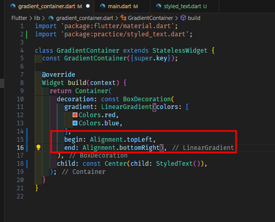Click 'bottomRight' on line 16
275x222 pixels.
click(139, 148)
